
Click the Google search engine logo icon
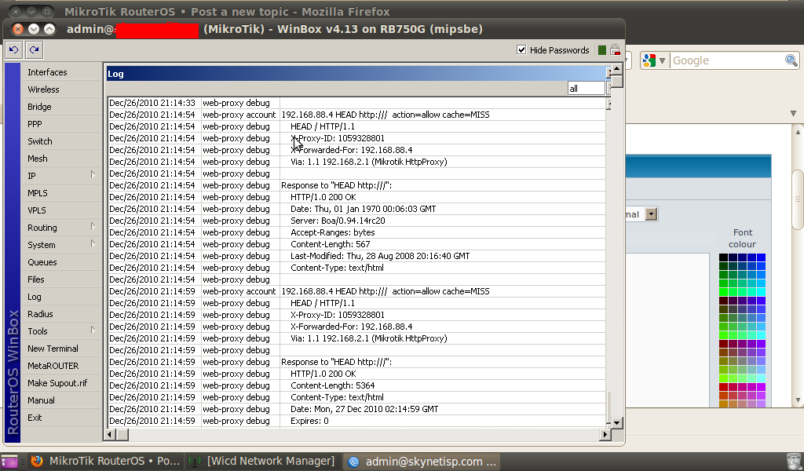pyautogui.click(x=649, y=60)
